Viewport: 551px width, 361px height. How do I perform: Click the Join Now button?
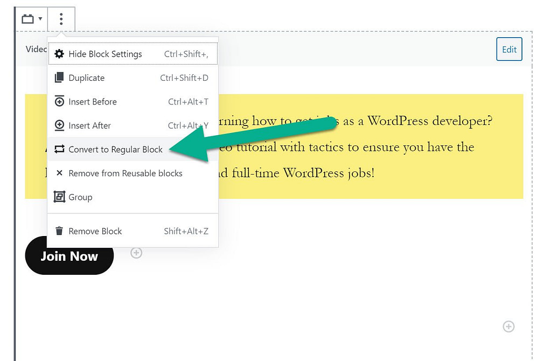[x=69, y=255]
